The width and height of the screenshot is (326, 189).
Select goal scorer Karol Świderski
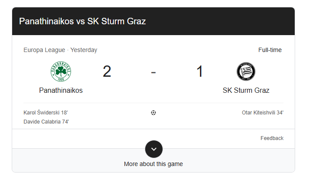42,113
